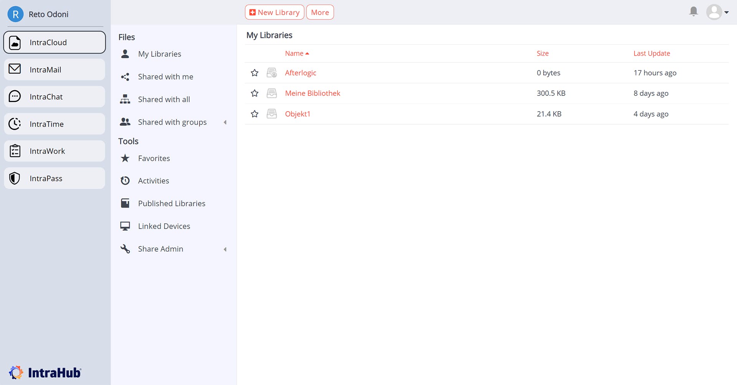The width and height of the screenshot is (737, 385).
Task: Open the user avatar dropdown menu
Action: point(717,12)
